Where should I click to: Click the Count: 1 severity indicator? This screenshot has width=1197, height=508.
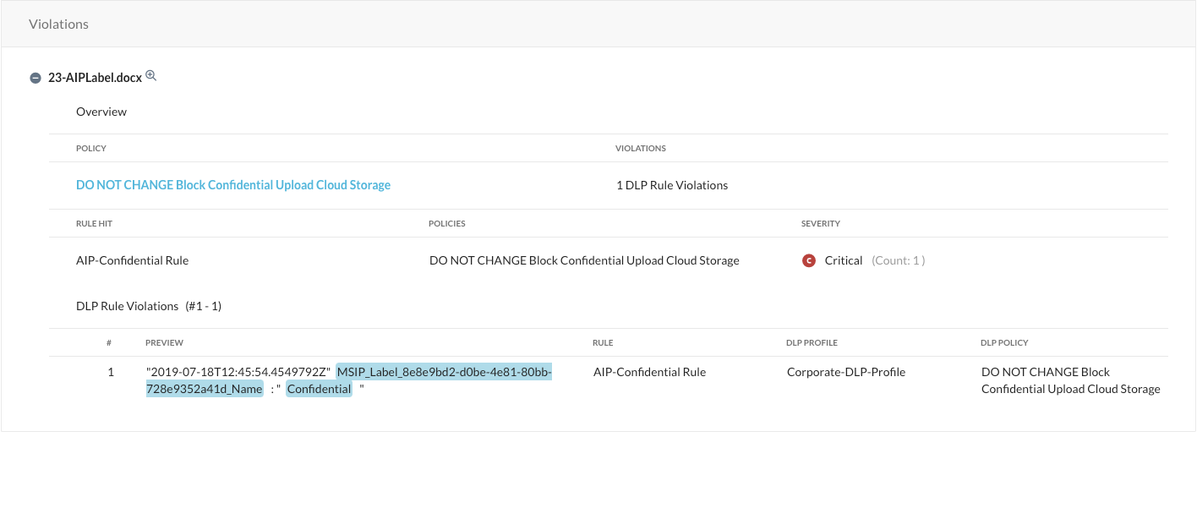[x=898, y=260]
